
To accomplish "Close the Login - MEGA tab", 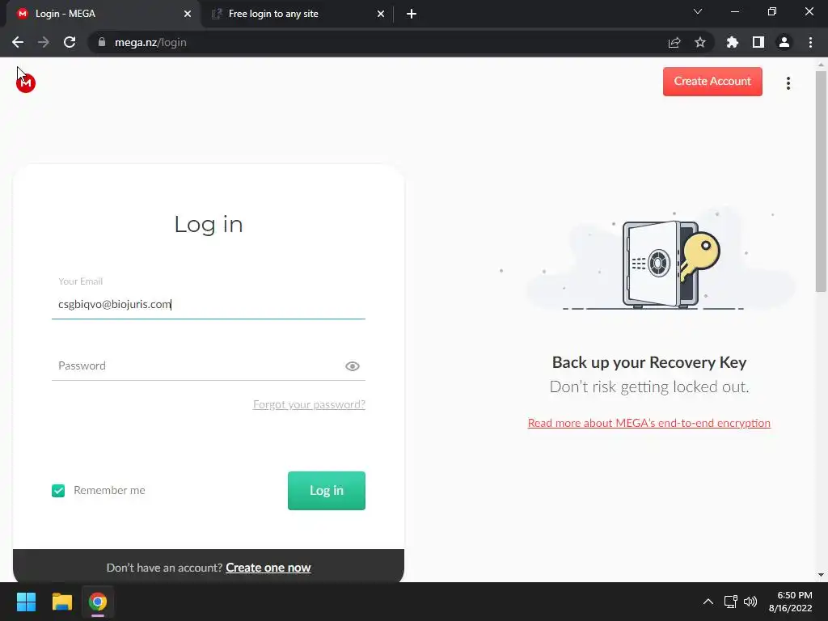I will pyautogui.click(x=188, y=14).
